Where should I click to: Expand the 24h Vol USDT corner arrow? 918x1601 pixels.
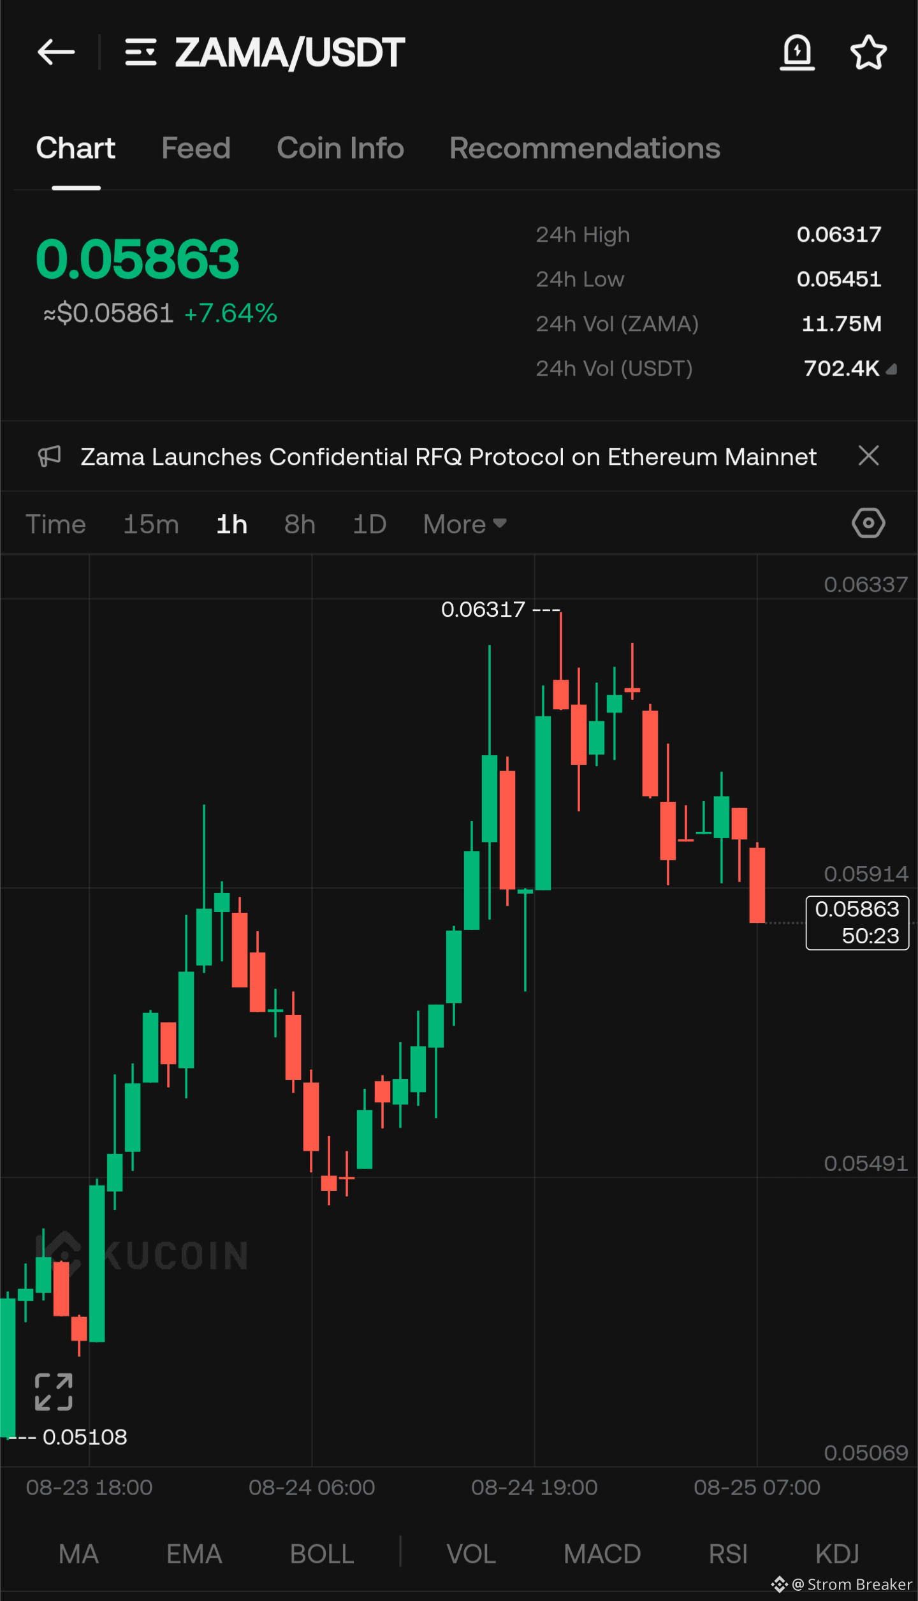(892, 369)
